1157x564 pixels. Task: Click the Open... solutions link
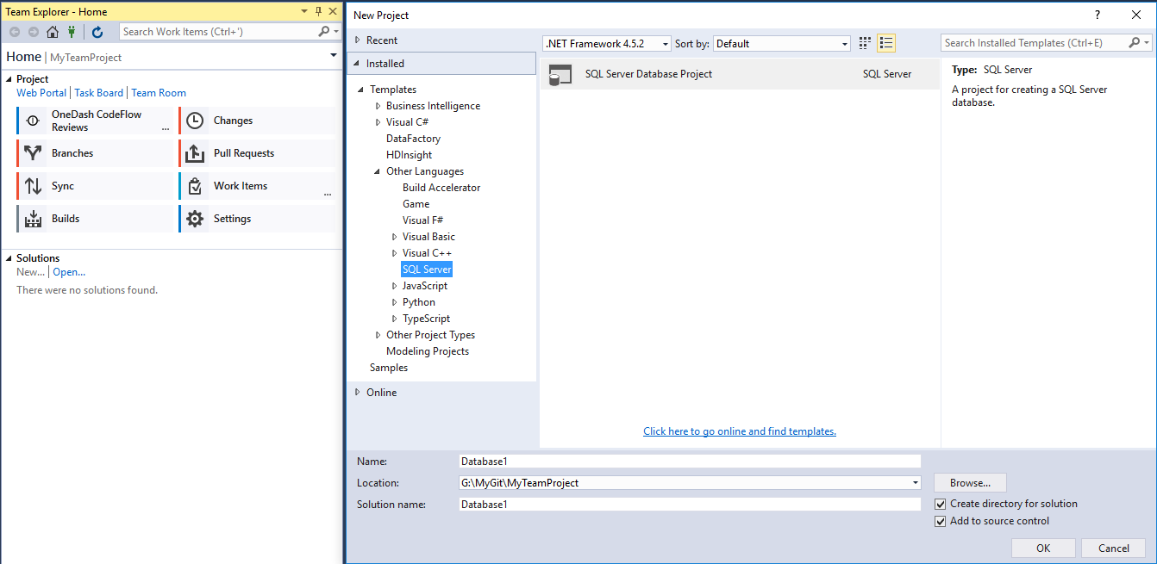[x=69, y=272]
